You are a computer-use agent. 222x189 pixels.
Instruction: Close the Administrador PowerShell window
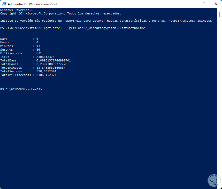point(216,4)
